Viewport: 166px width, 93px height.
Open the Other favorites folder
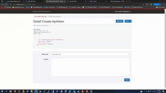point(161,7)
